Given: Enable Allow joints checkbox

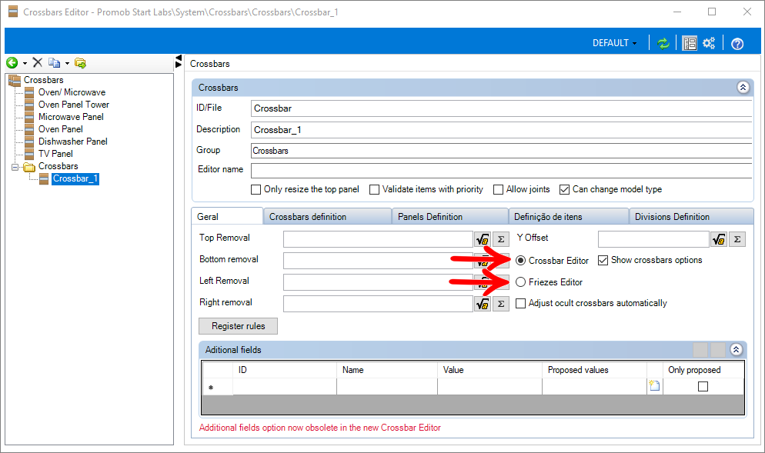Looking at the screenshot, I should pos(498,190).
